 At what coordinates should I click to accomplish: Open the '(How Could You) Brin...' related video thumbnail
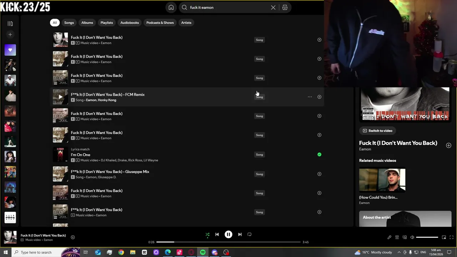(382, 180)
